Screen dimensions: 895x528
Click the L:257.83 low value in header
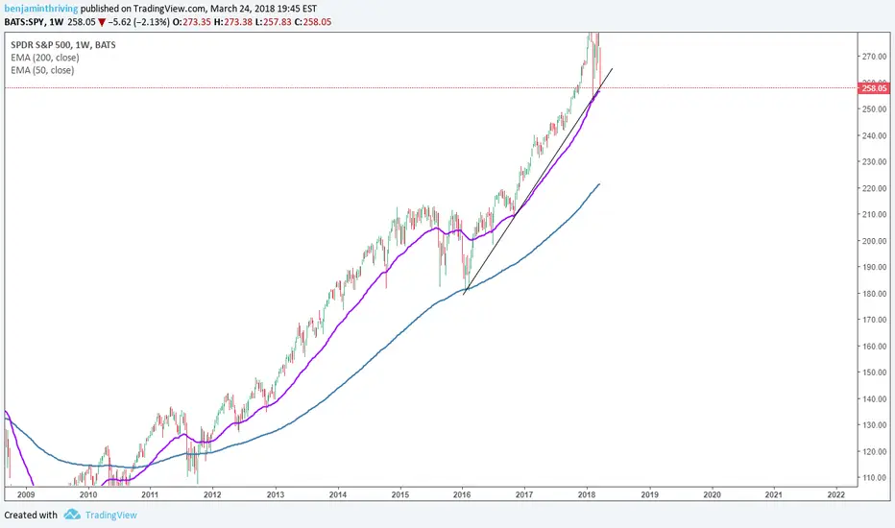(x=273, y=22)
